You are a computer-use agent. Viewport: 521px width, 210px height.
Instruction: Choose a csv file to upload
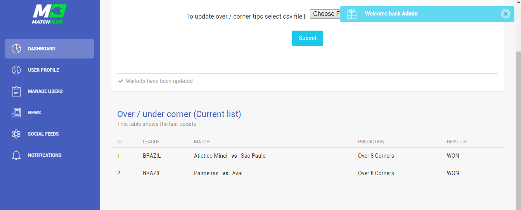[325, 14]
